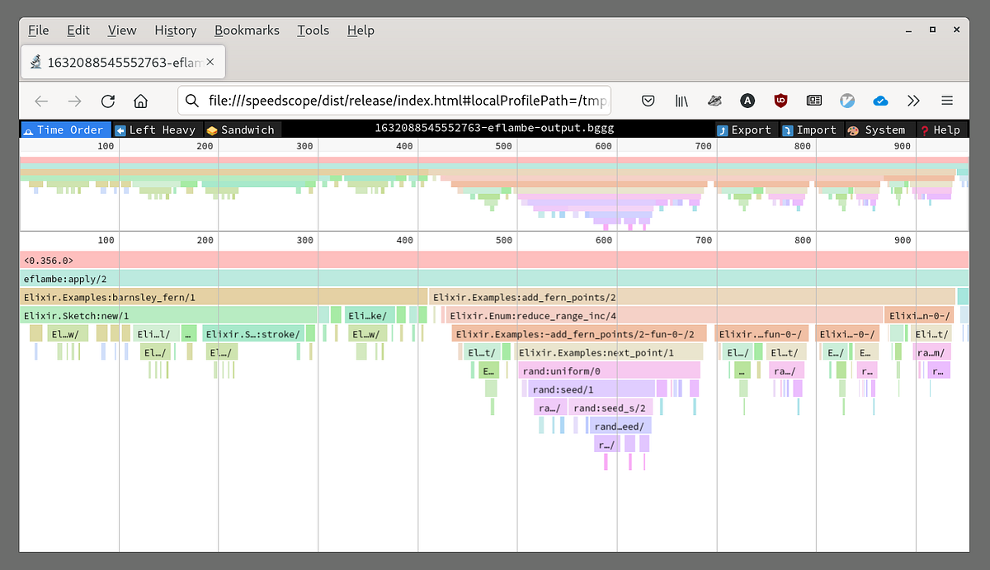Open the History menu
This screenshot has width=990, height=570.
click(176, 30)
